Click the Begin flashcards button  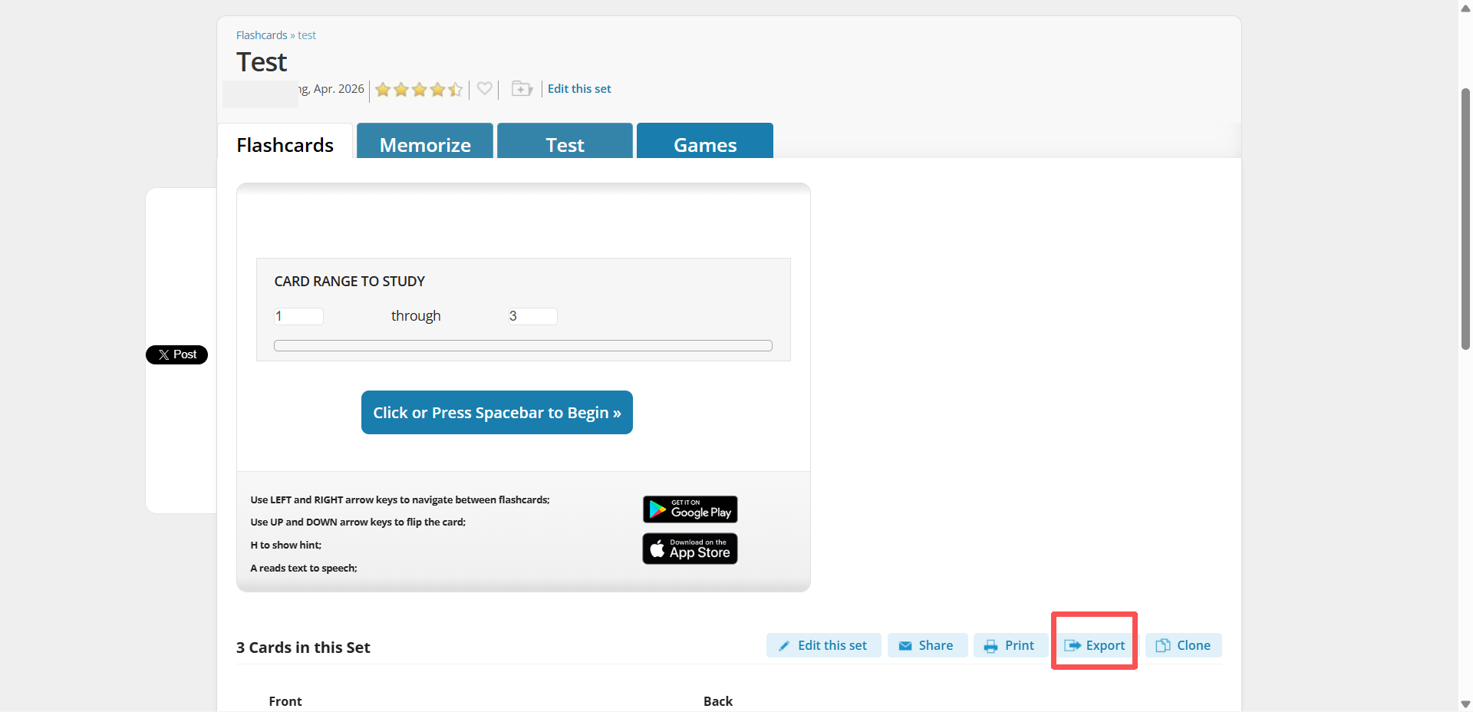pyautogui.click(x=497, y=413)
